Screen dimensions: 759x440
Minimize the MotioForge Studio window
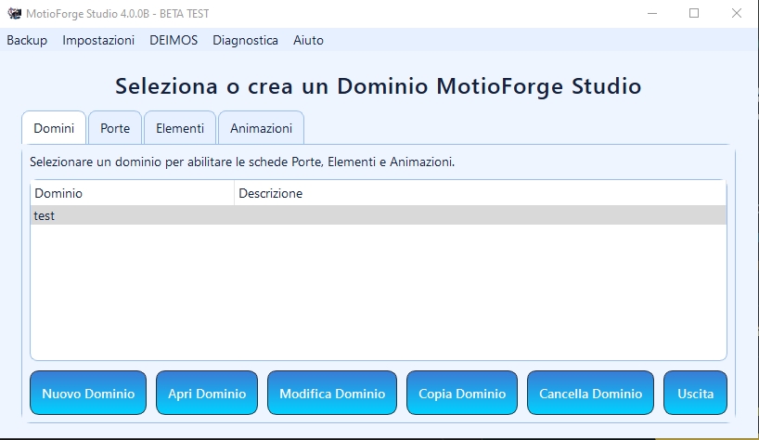652,14
